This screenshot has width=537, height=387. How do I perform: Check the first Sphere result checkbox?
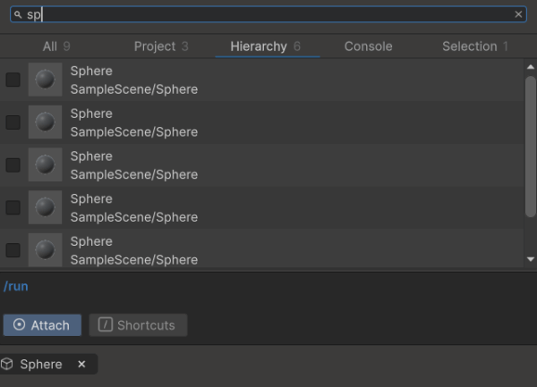point(13,80)
